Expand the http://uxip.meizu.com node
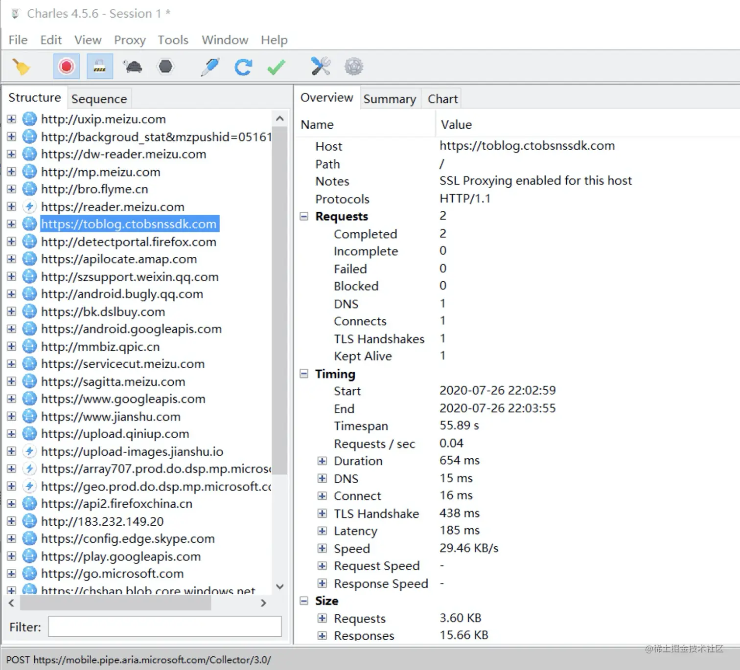The height and width of the screenshot is (670, 740). 12,119
